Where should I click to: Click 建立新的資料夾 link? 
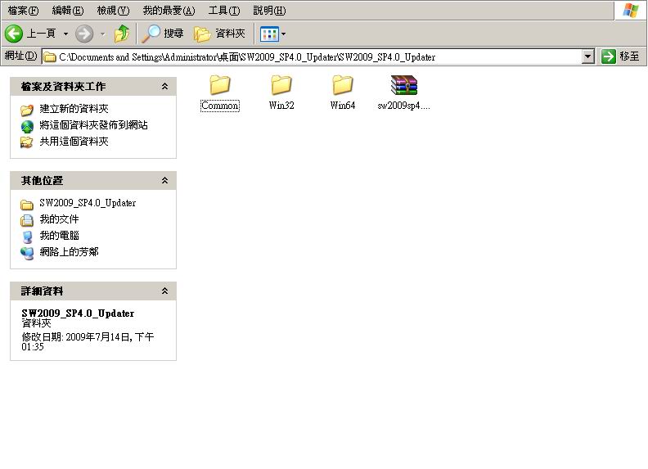point(74,109)
